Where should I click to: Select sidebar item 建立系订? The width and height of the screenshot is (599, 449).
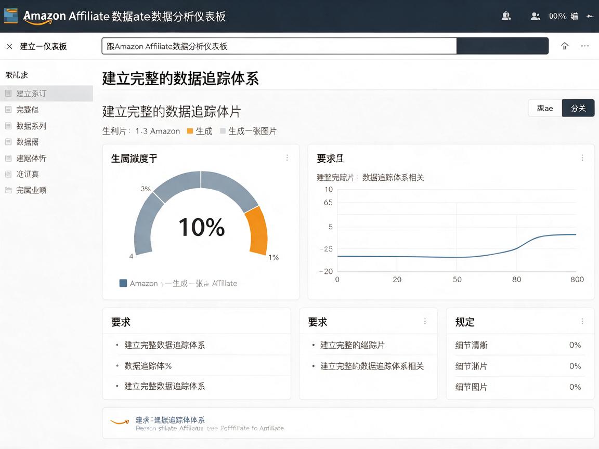point(46,93)
